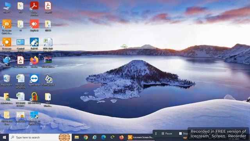The height and width of the screenshot is (141, 250).
Task: Launch Internet Explorer from the taskbar
Action: click(95, 137)
